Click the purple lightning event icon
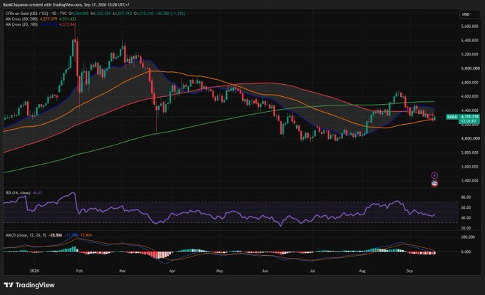The width and height of the screenshot is (485, 295). pos(434,175)
